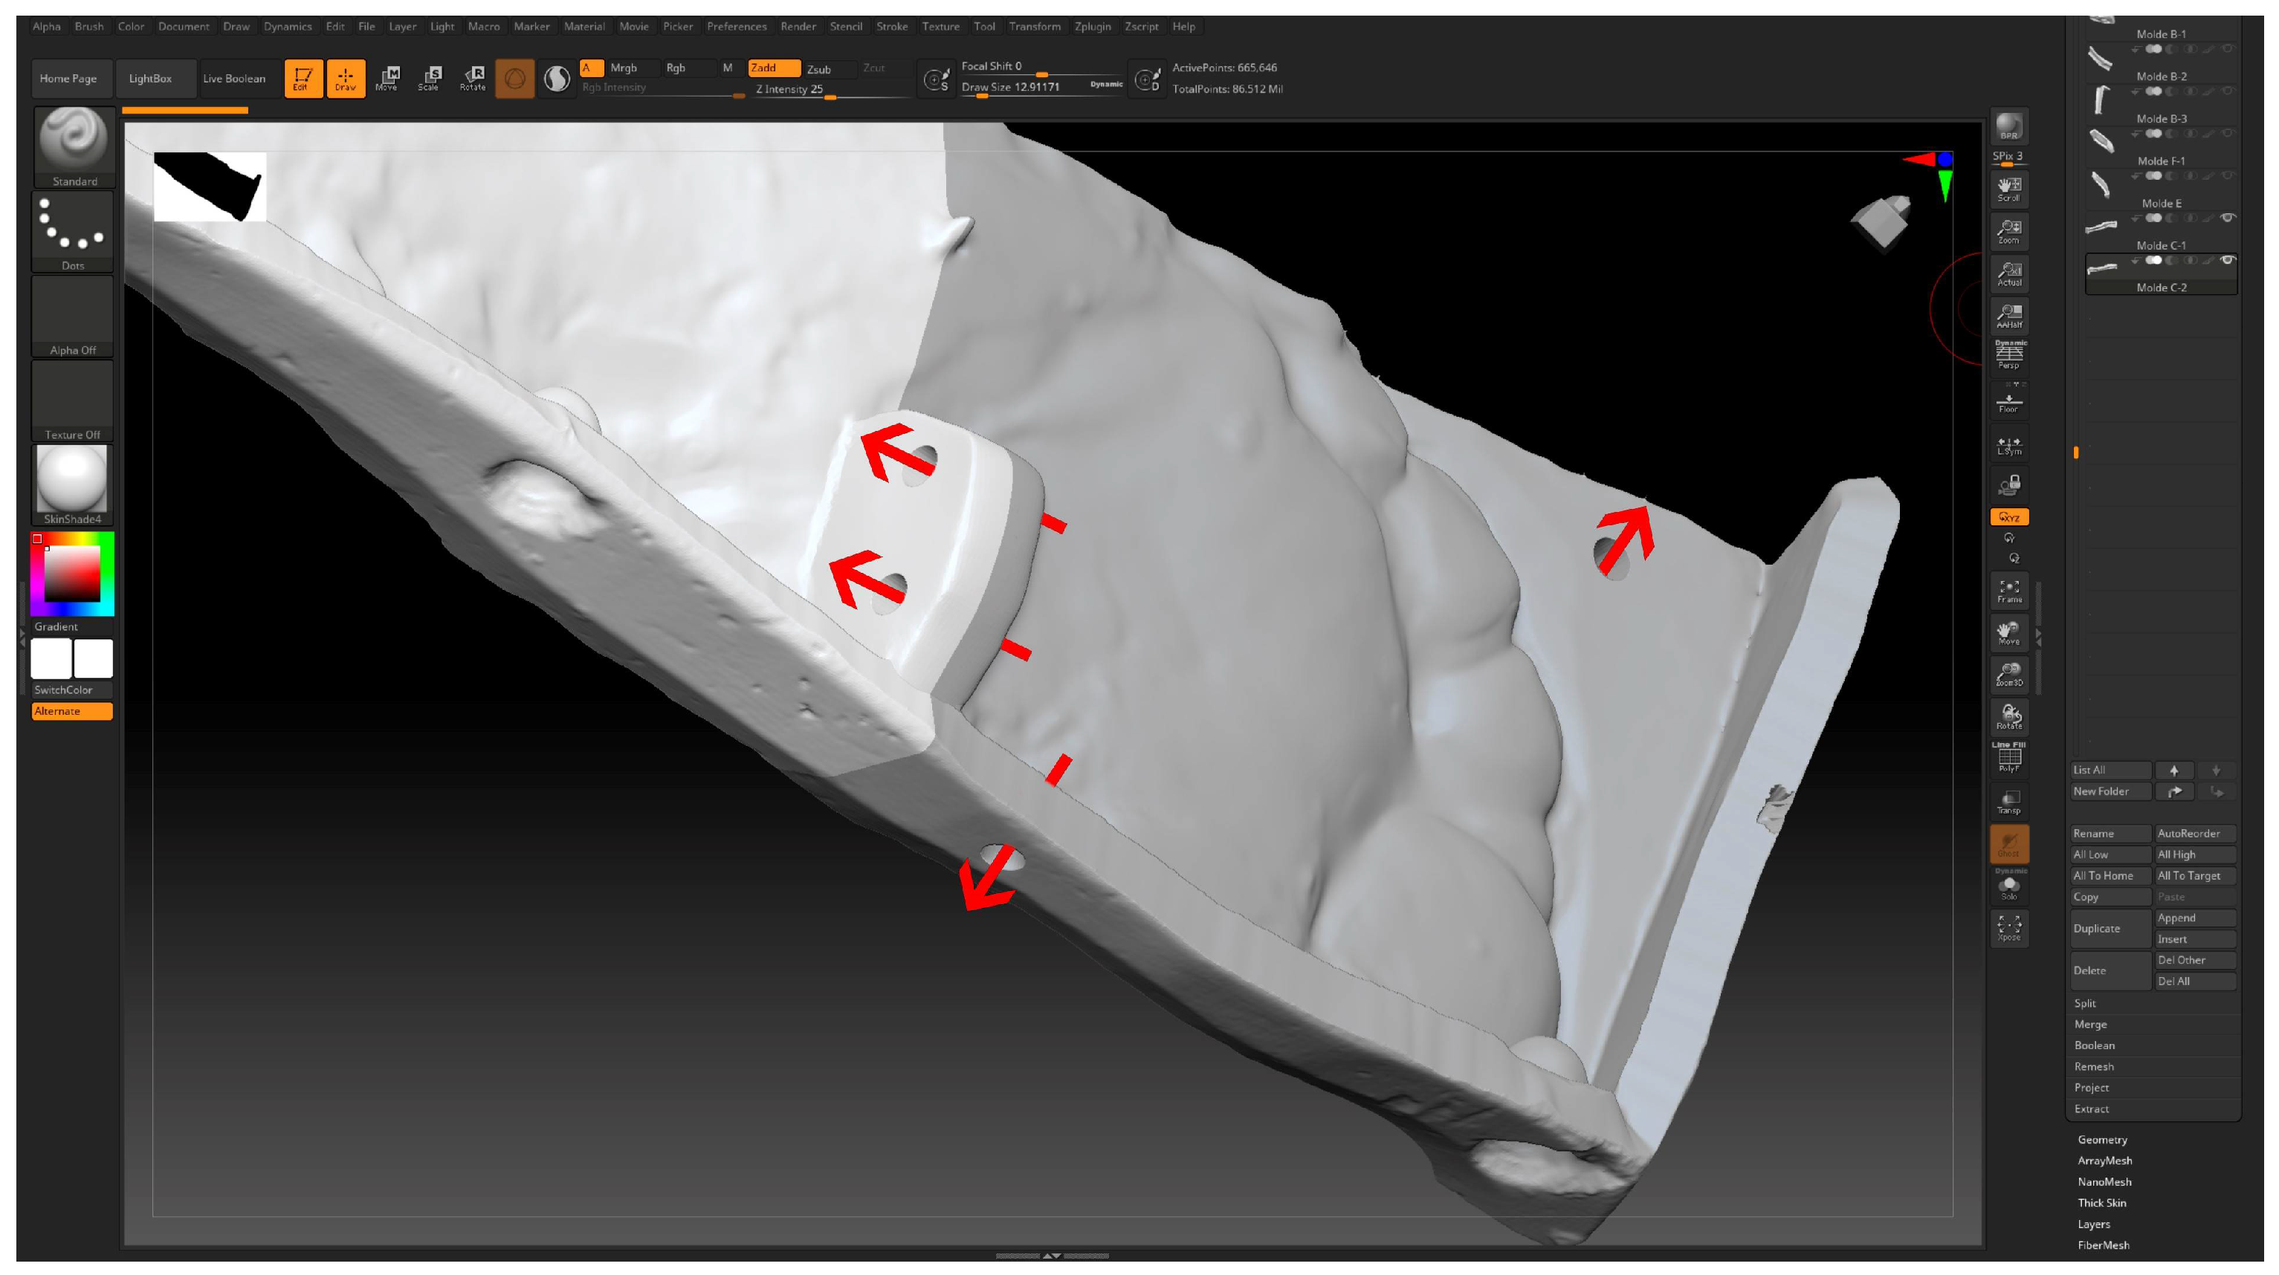Click the Transp transparency icon
This screenshot has height=1275, width=2279.
point(2008,802)
